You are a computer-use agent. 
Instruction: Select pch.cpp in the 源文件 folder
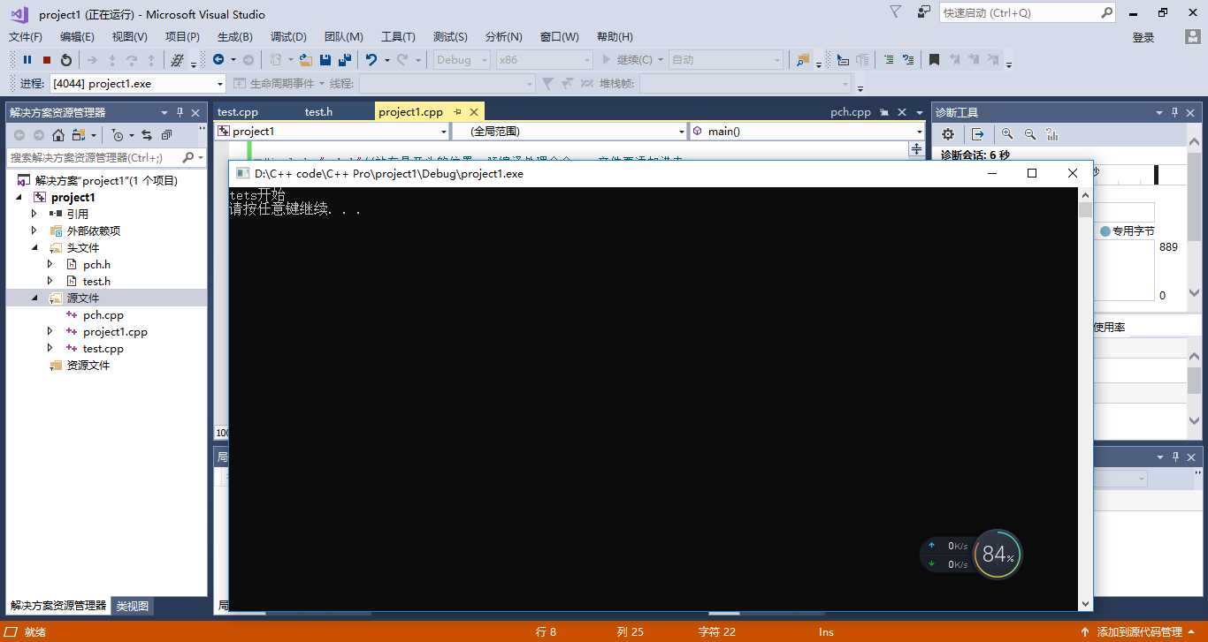(103, 314)
